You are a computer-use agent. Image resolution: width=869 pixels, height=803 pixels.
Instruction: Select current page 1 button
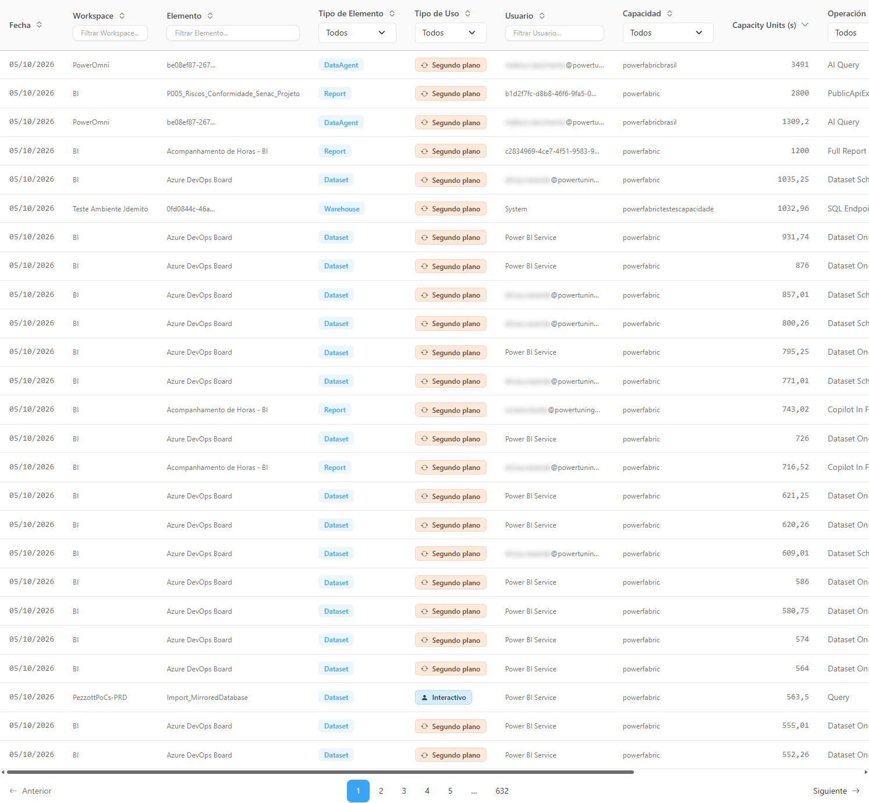click(x=358, y=791)
